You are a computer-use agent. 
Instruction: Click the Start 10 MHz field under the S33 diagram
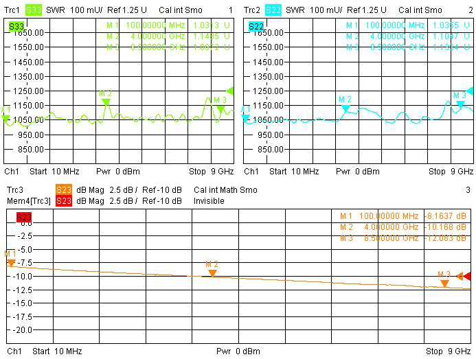coord(57,171)
